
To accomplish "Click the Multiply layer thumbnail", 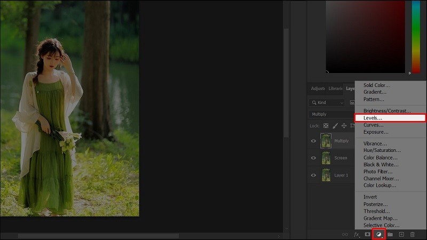I will point(326,141).
